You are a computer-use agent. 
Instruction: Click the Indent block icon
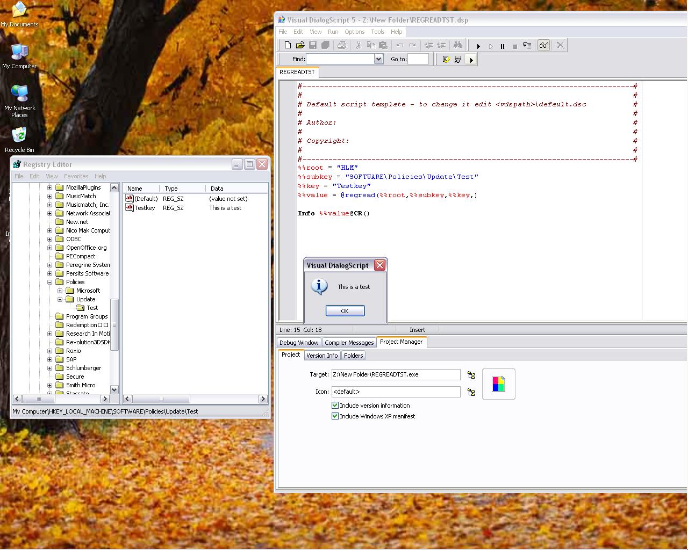(429, 46)
